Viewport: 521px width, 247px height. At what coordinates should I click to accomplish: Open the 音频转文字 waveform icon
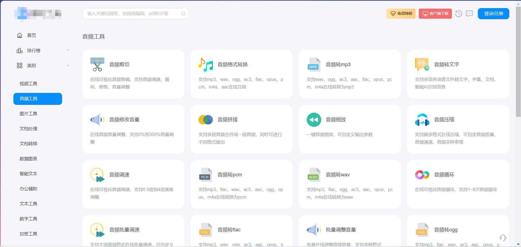point(422,65)
